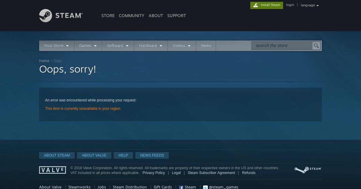Go to STORE in the top menu
Viewport: 361px width, 189px height.
coord(108,16)
